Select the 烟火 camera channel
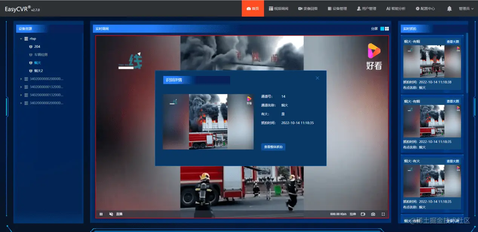The width and height of the screenshot is (478, 232). click(x=37, y=63)
